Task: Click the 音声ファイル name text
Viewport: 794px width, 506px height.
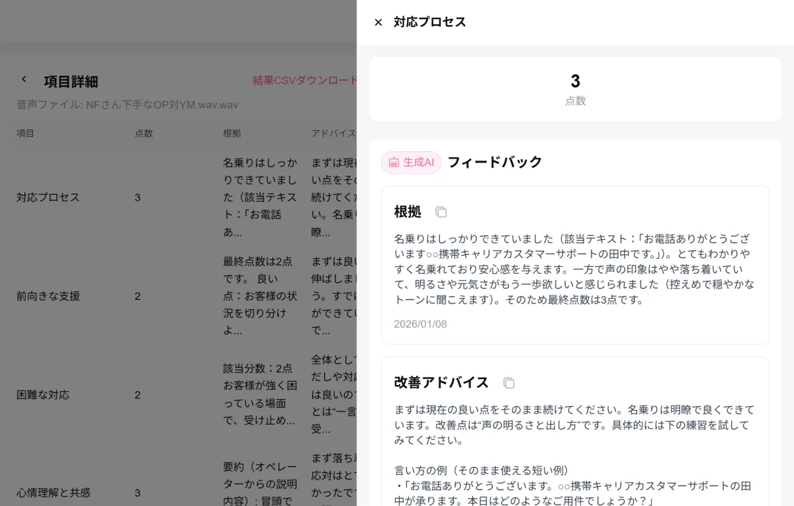Action: point(127,105)
